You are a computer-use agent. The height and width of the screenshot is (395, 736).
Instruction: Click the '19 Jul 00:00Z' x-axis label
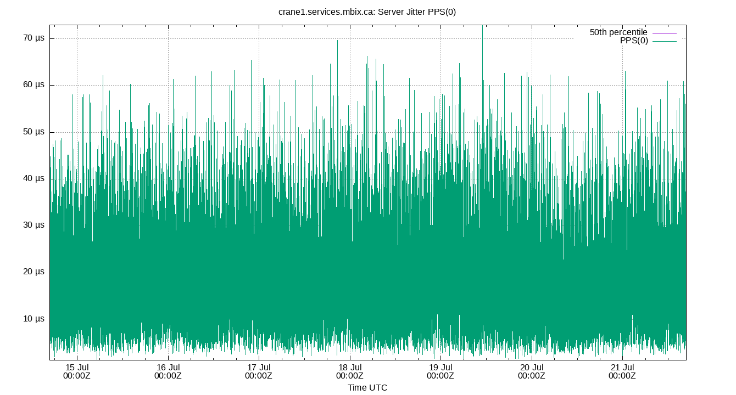click(x=441, y=371)
